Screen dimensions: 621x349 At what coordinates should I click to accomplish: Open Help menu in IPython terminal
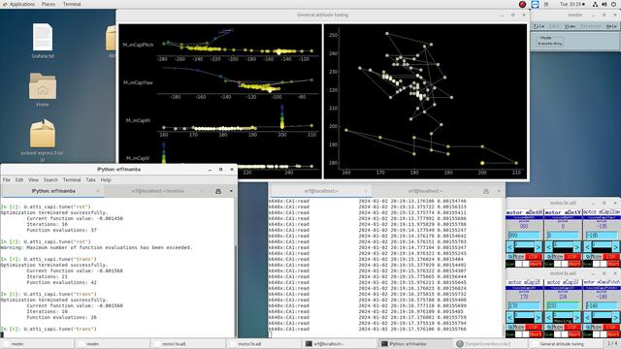(106, 179)
